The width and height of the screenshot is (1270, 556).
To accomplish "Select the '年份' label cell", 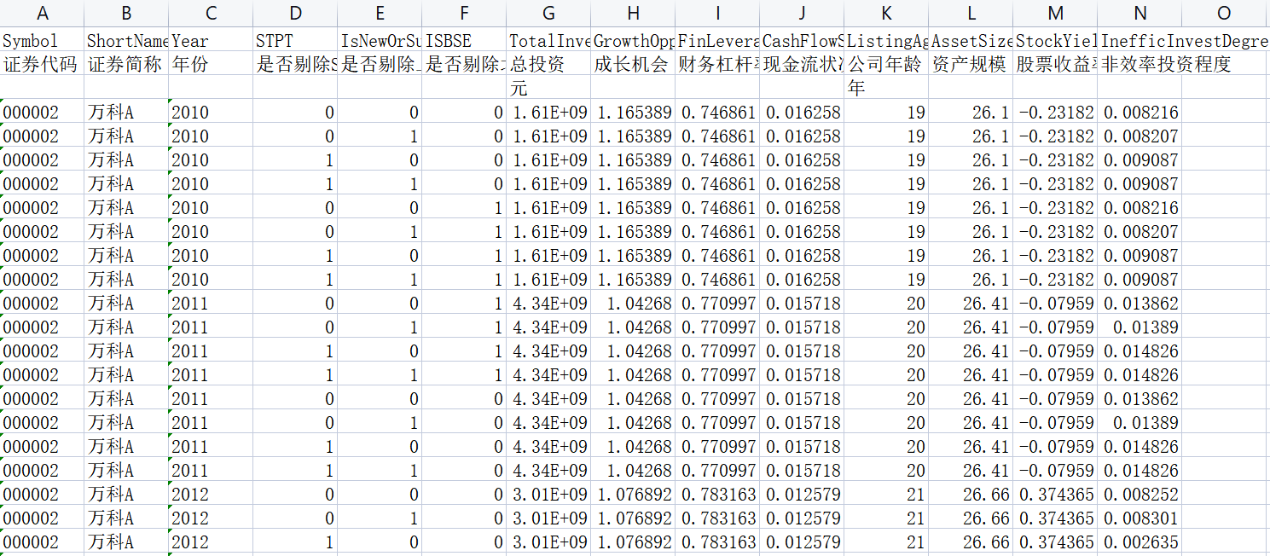I will click(x=212, y=64).
